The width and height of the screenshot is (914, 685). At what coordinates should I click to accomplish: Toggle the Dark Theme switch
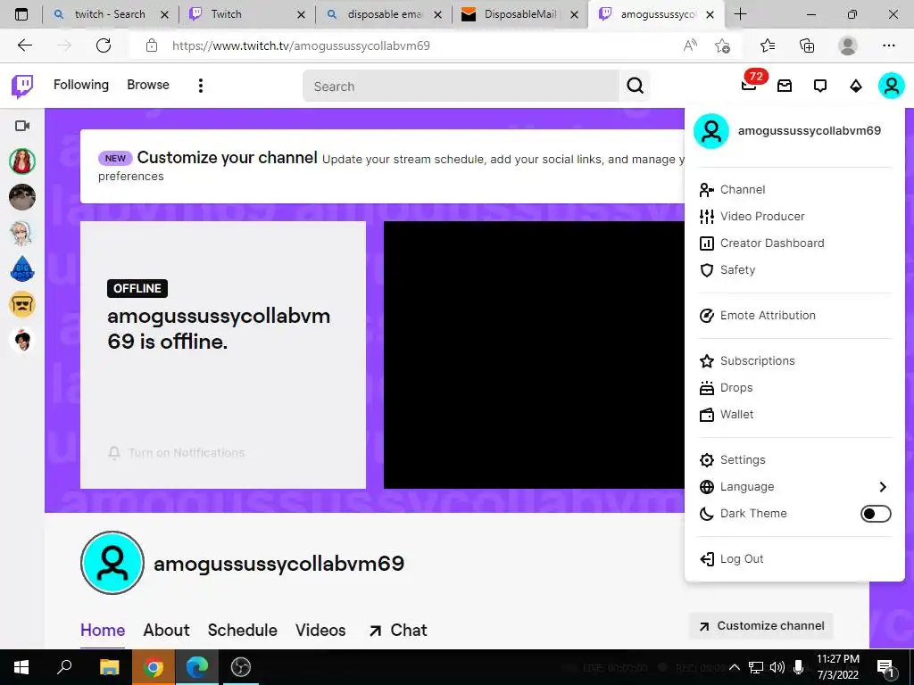click(876, 513)
